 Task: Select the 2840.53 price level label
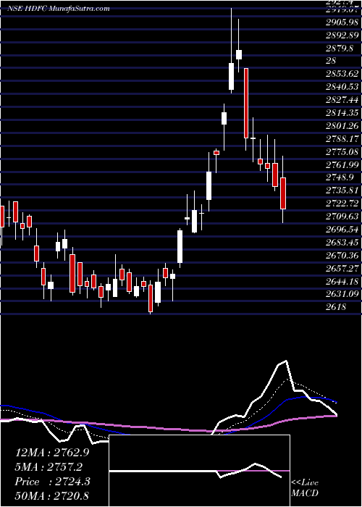pos(342,87)
